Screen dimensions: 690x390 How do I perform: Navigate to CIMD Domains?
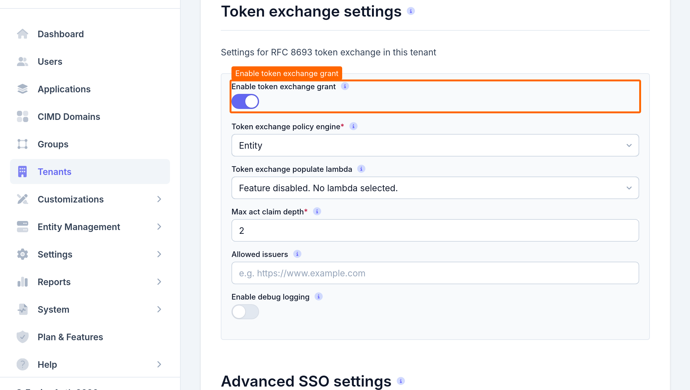pos(90,116)
